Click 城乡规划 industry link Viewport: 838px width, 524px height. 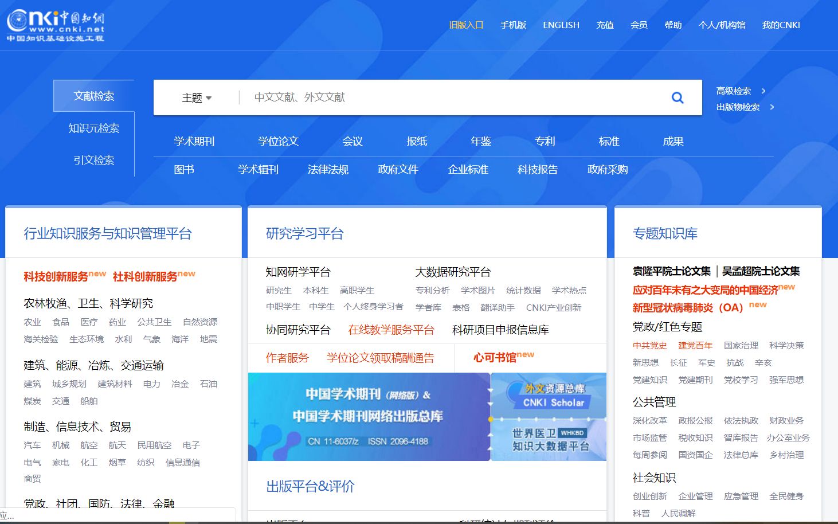click(x=69, y=384)
